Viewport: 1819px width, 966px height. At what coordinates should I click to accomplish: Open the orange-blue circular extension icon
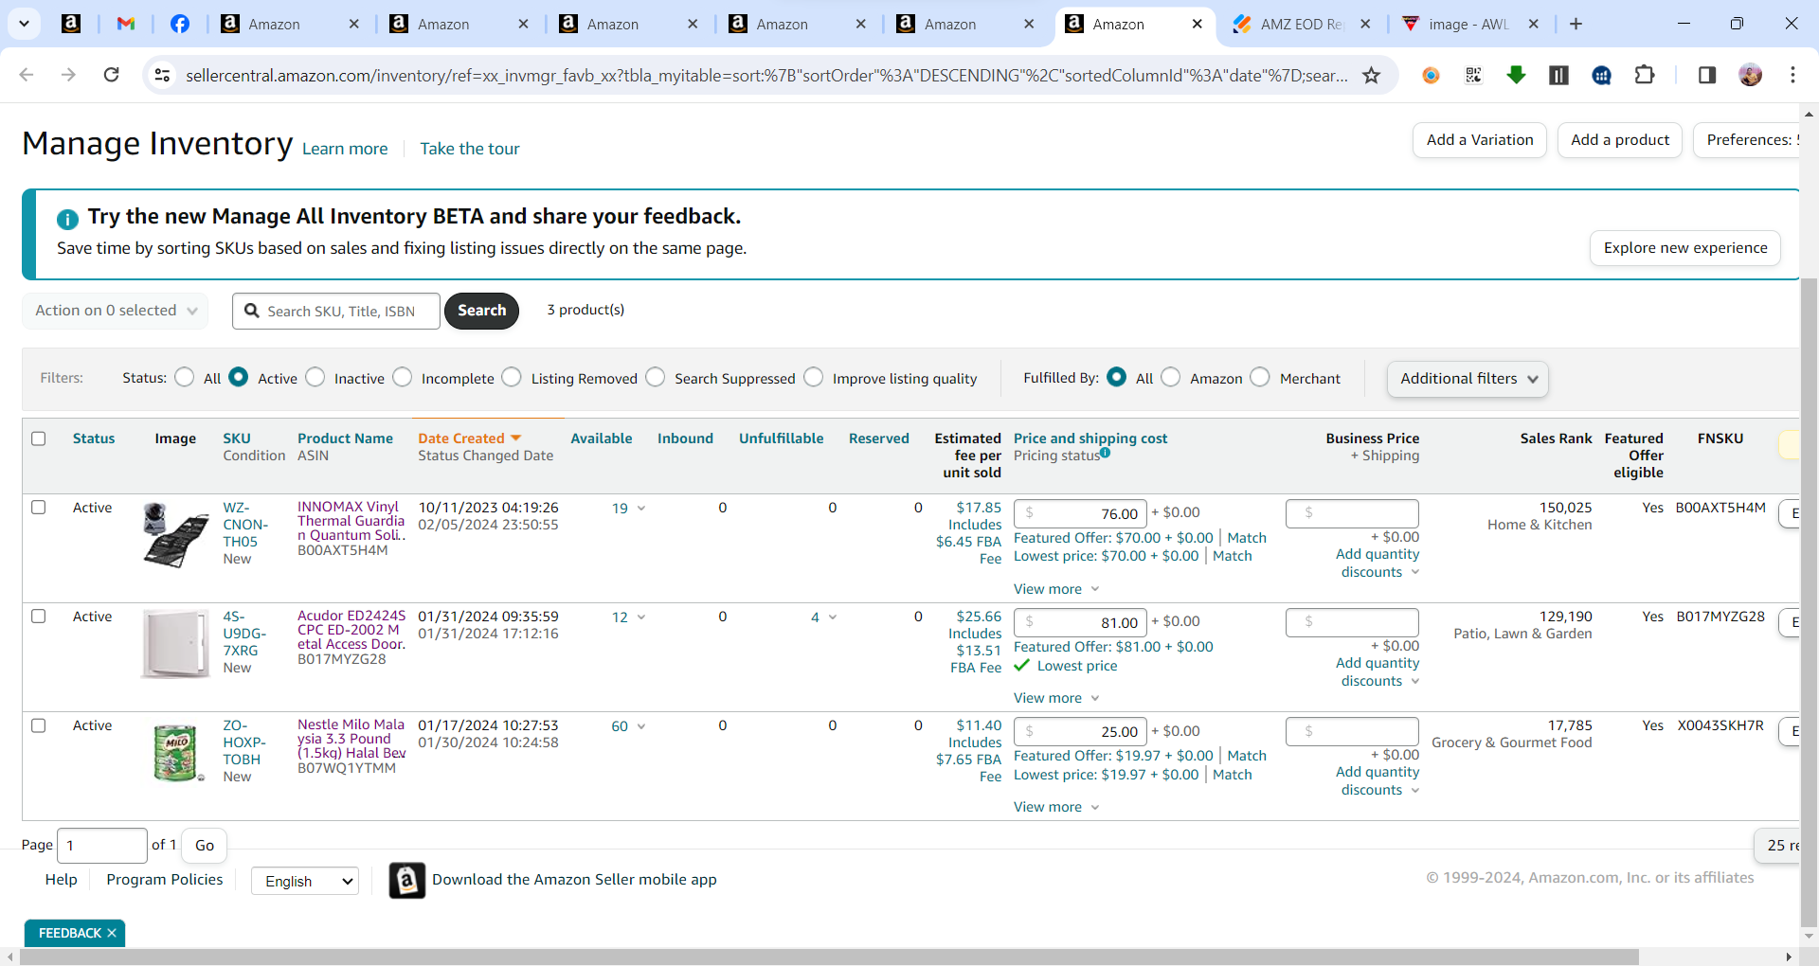click(x=1431, y=75)
